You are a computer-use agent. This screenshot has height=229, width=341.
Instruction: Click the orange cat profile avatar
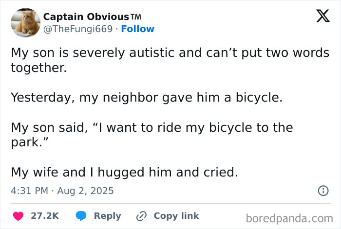[25, 23]
